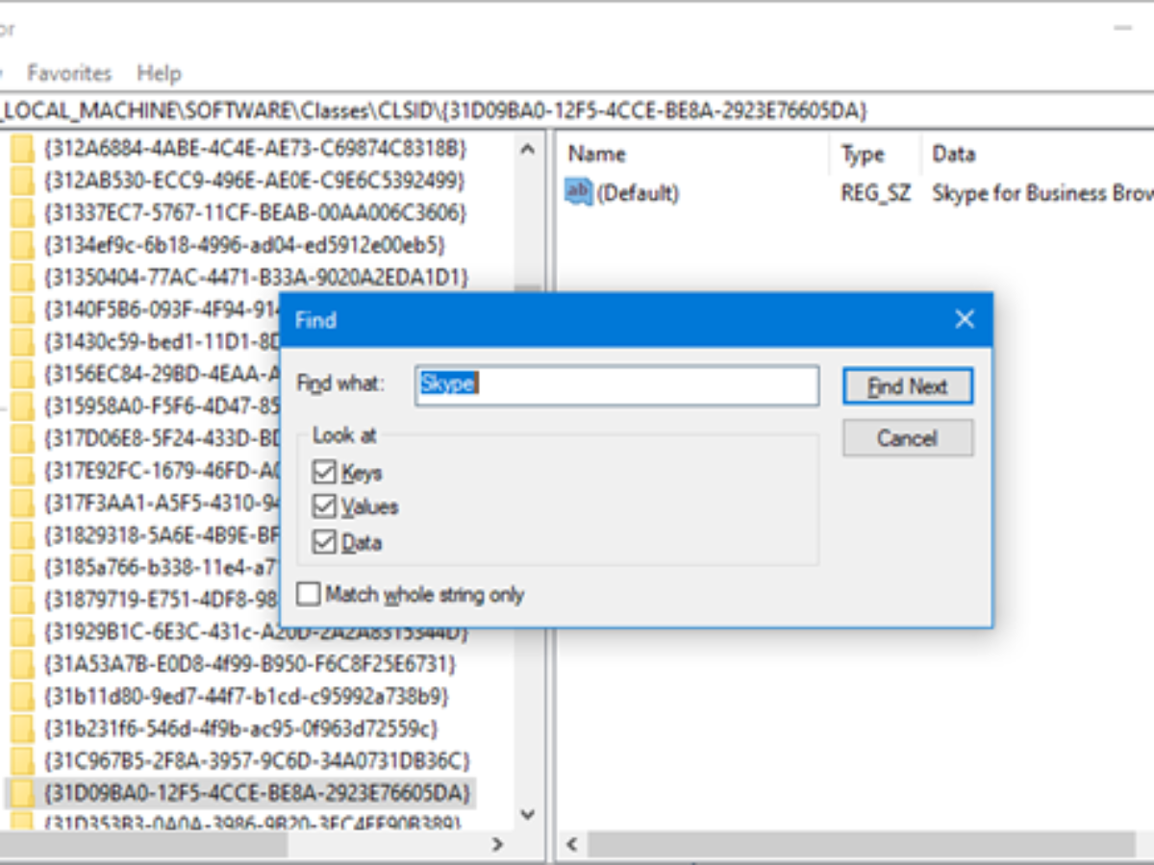1154x865 pixels.
Task: Select key {31C967B5-2F8A-3957-9C6D-34A0731DB36C}
Action: [x=257, y=760]
